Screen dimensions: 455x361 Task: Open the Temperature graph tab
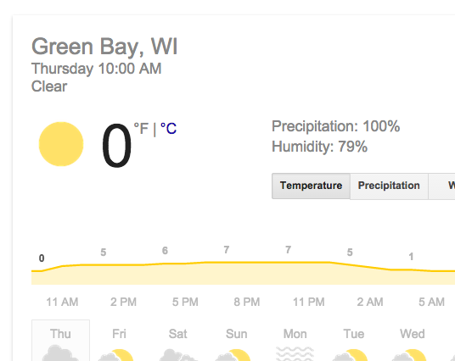coord(311,186)
